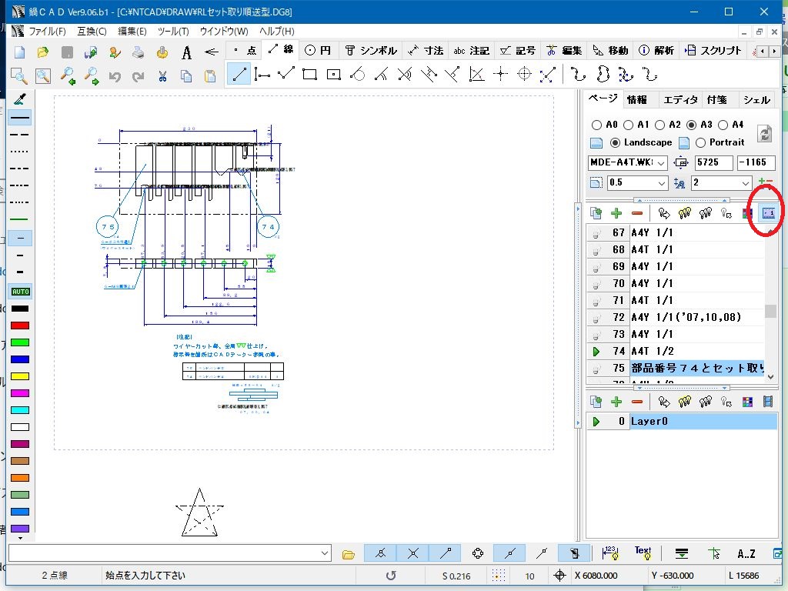
Task: Open the ツール(T) menu
Action: coord(173,31)
